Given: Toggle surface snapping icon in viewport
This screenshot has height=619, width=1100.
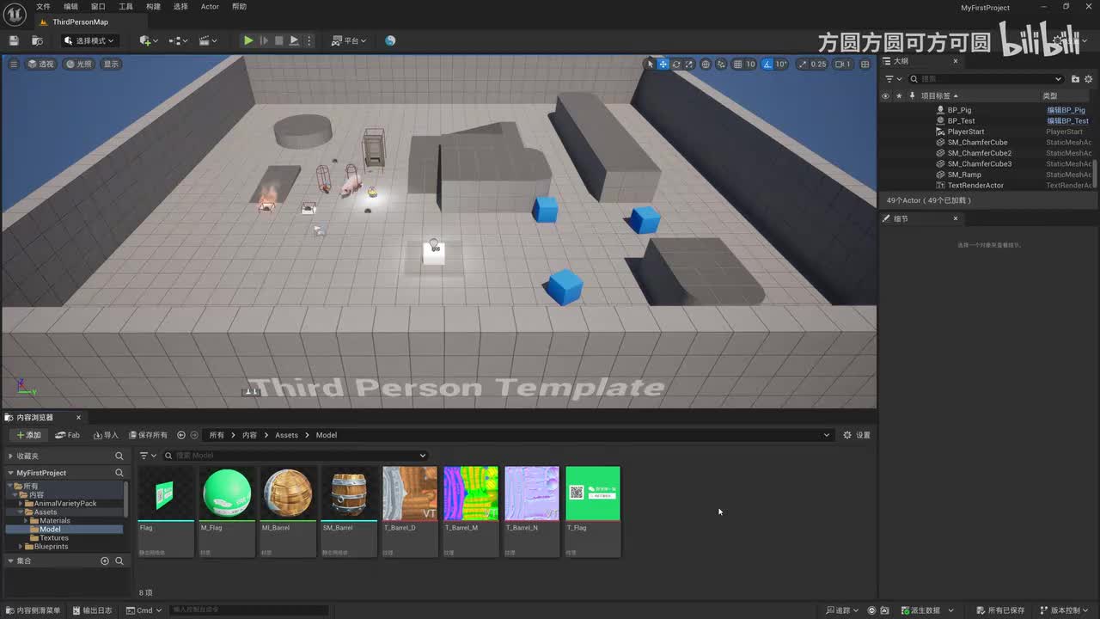Looking at the screenshot, I should tap(722, 64).
